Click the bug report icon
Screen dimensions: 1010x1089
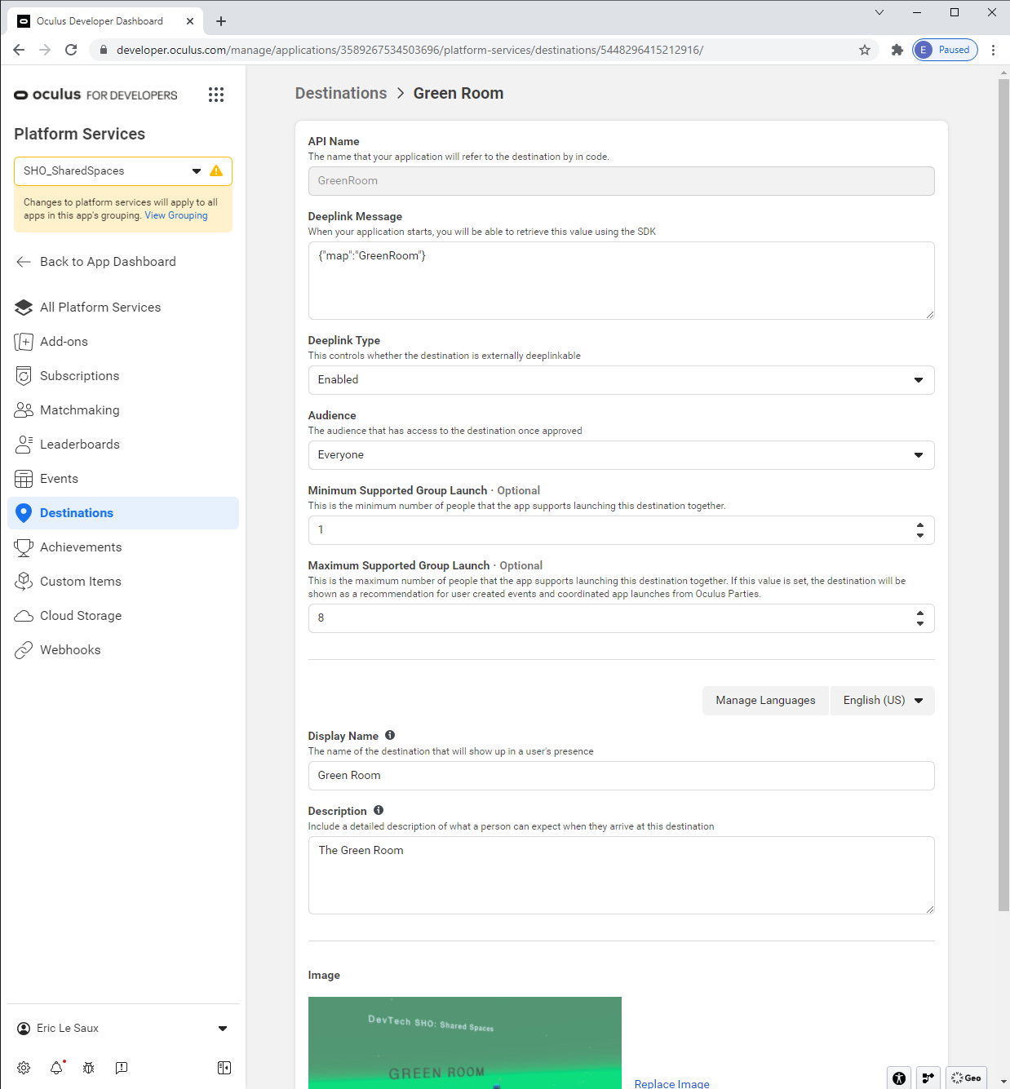89,1068
